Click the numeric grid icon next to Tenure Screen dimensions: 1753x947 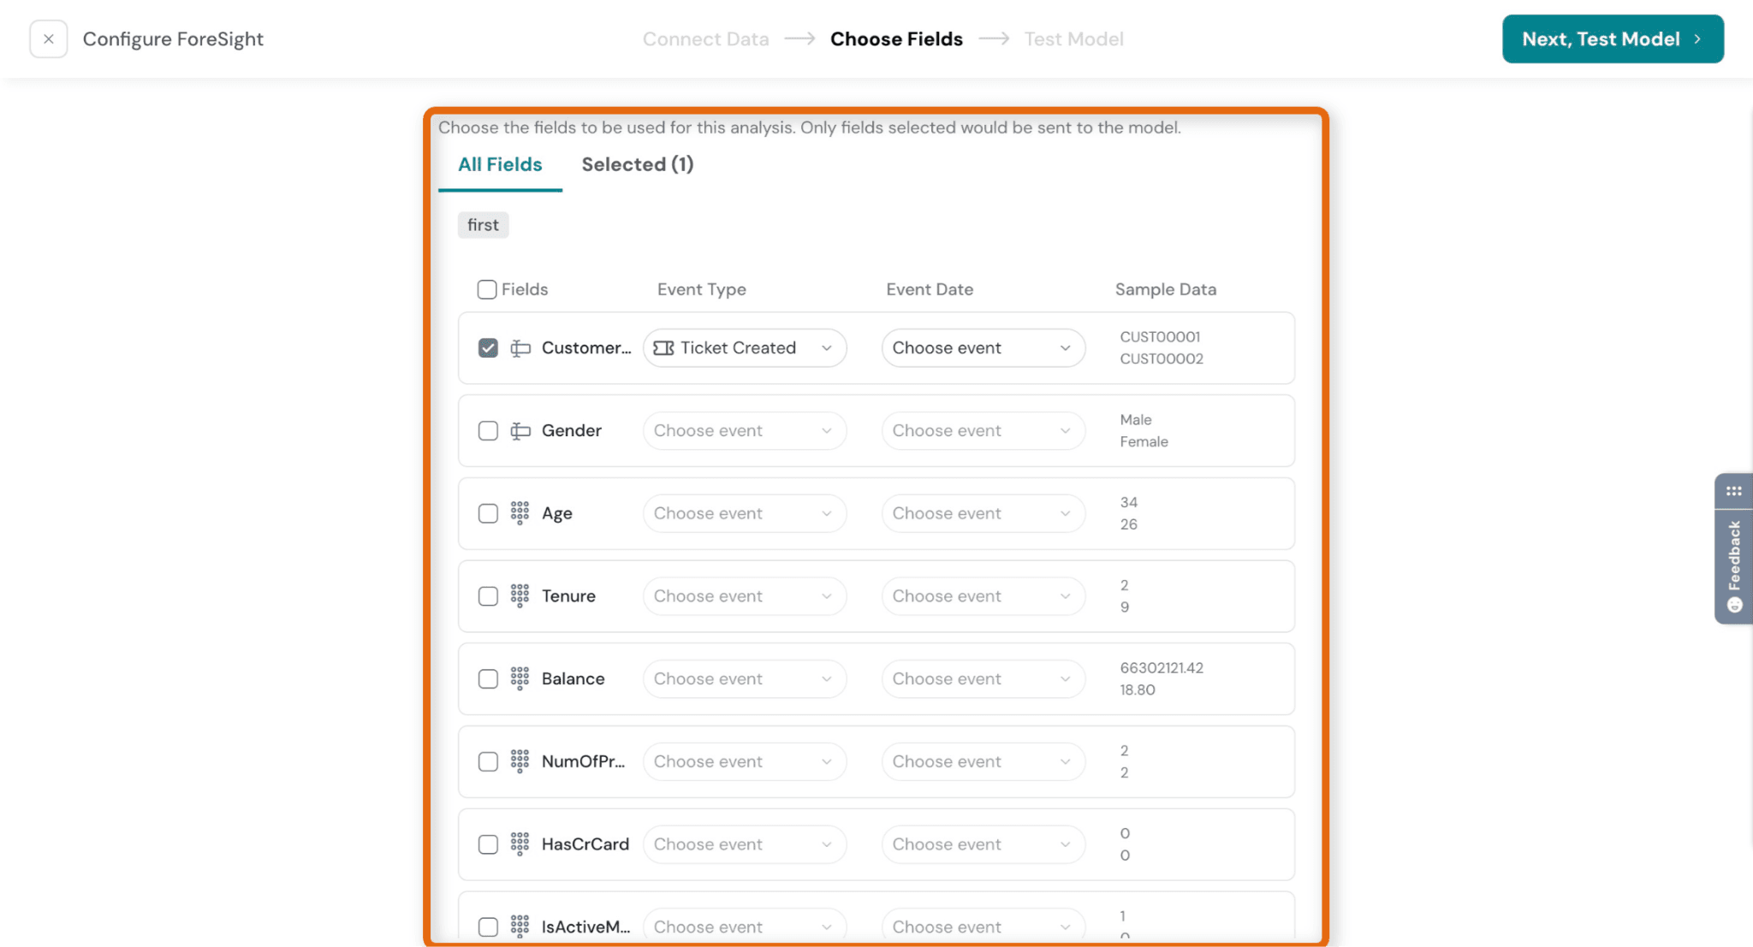pyautogui.click(x=520, y=596)
